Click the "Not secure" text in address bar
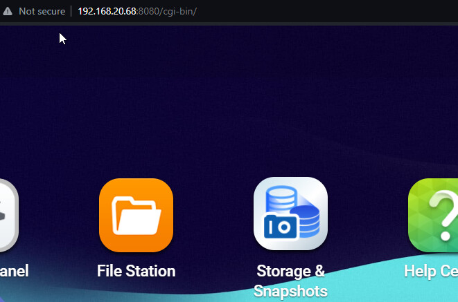Screen dimensions: 458x302 pyautogui.click(x=42, y=12)
